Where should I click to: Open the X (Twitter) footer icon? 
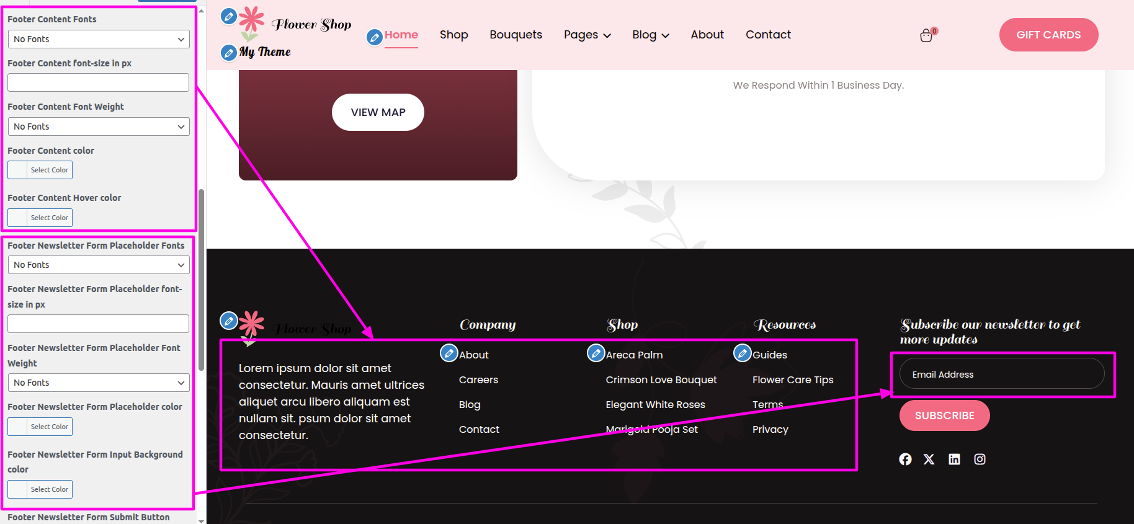tap(929, 459)
